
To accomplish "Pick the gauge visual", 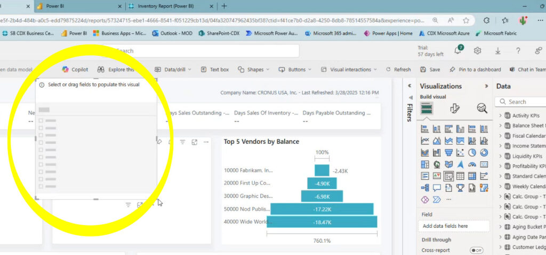I will (472, 164).
